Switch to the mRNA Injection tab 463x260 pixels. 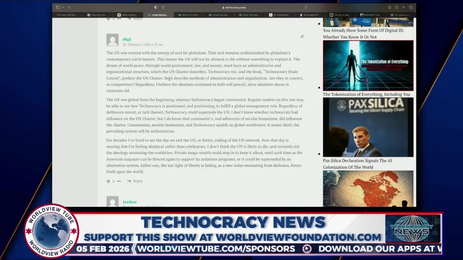[129, 15]
